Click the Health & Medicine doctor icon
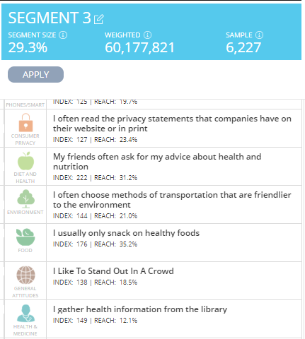This screenshot has height=339, width=305. 25,314
